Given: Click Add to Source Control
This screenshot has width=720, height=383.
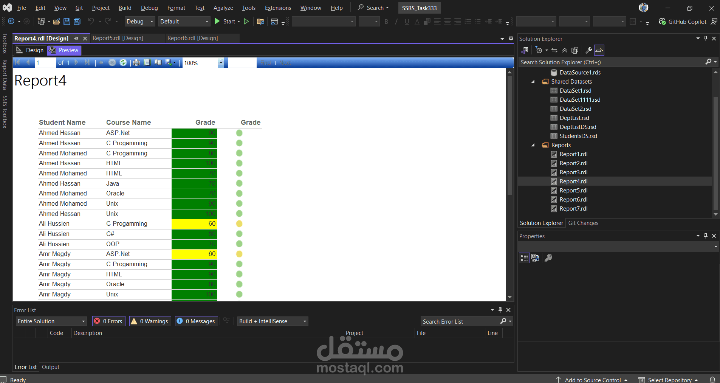Looking at the screenshot, I should pos(592,380).
